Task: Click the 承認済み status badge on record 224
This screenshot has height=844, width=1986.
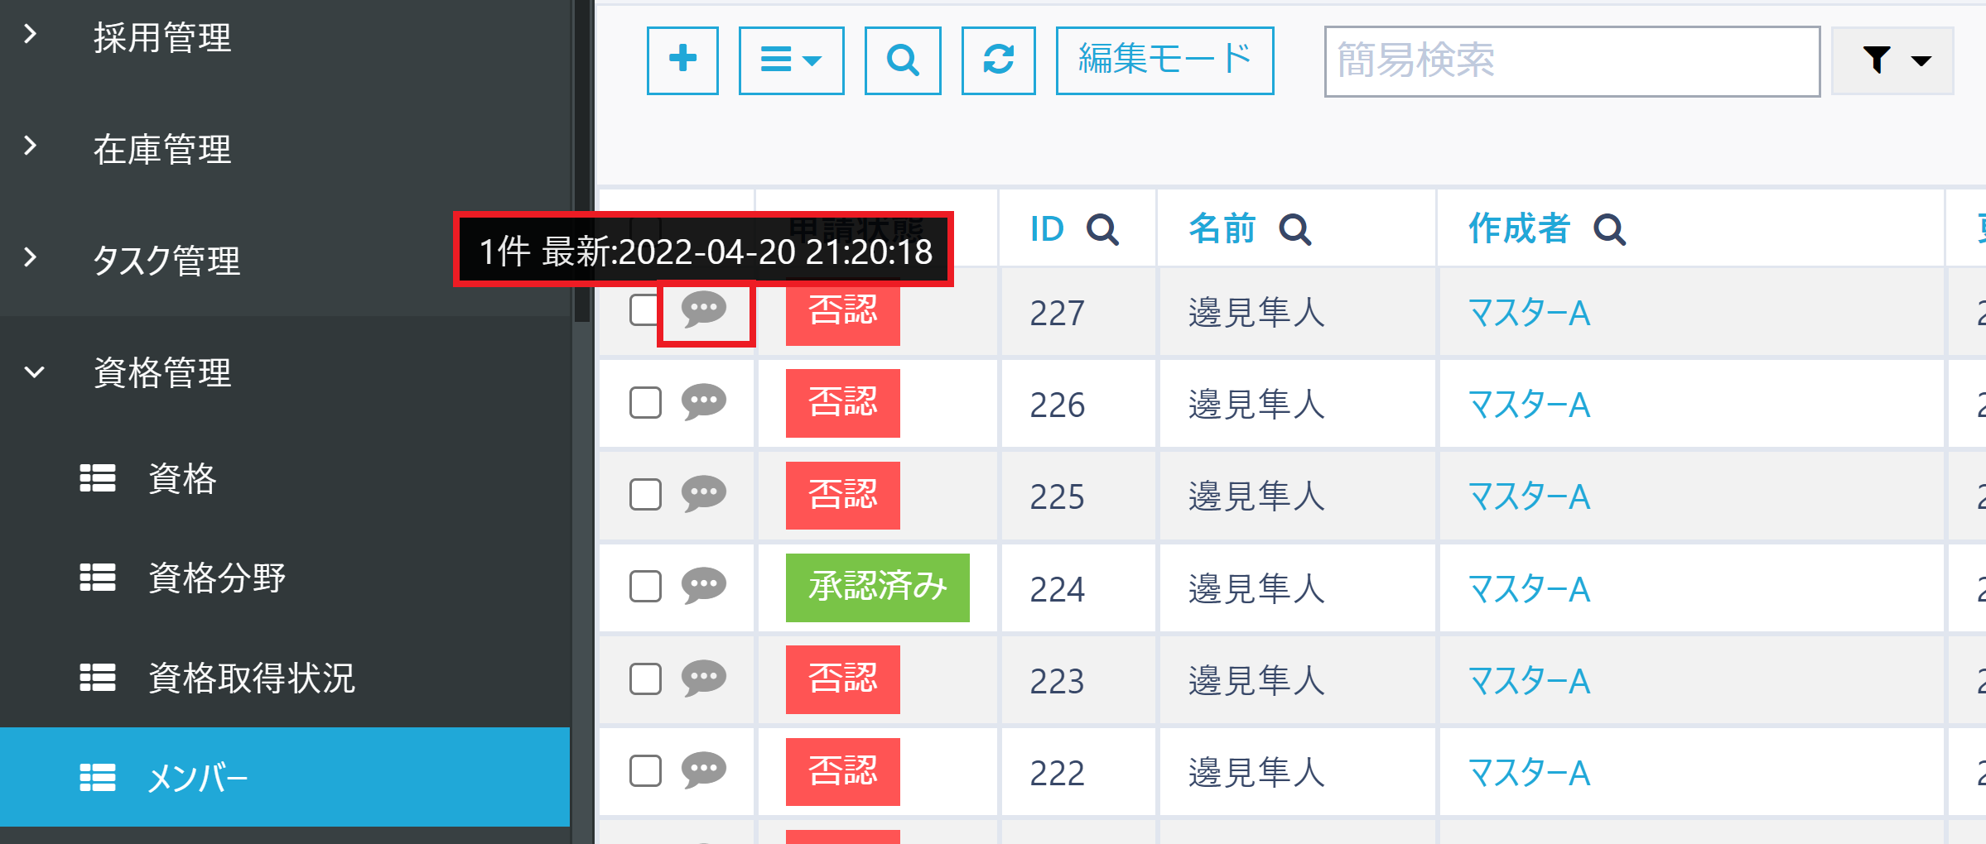Action: 876,587
